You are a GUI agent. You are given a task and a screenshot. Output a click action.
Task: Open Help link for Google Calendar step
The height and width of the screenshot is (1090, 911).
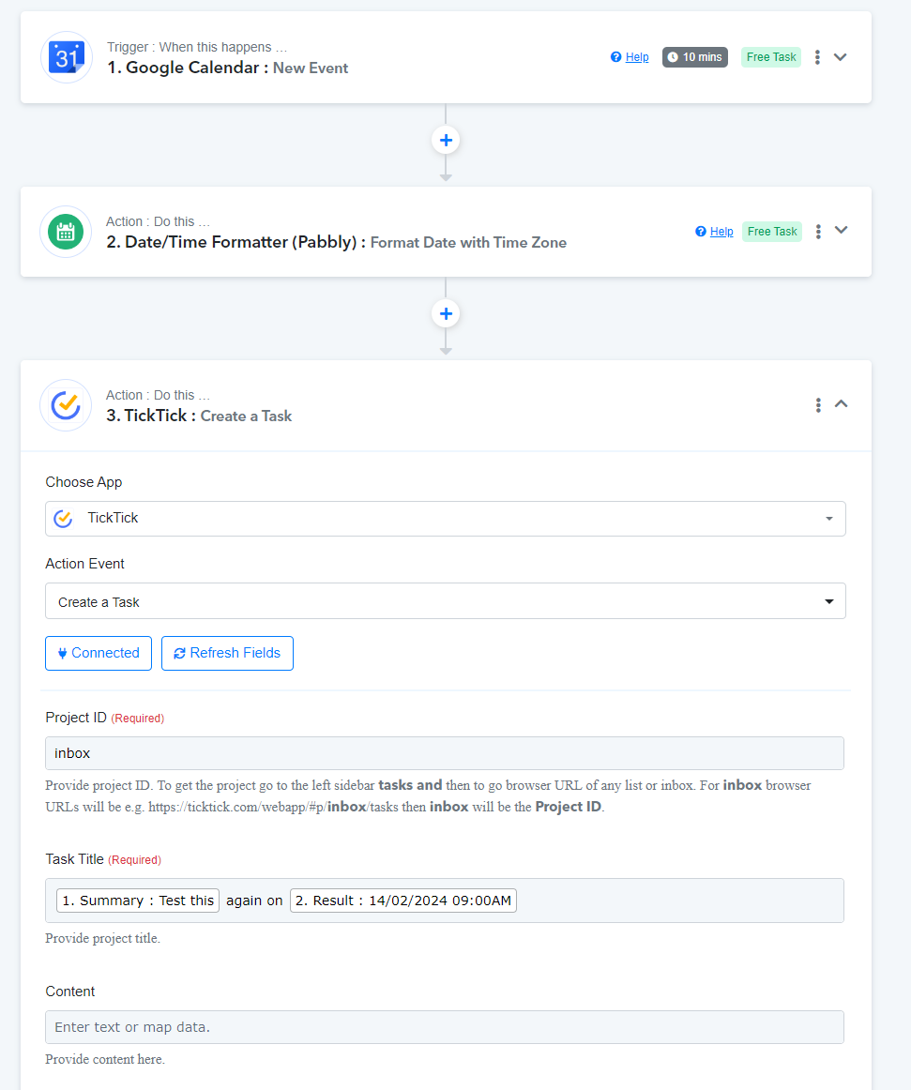click(x=637, y=57)
